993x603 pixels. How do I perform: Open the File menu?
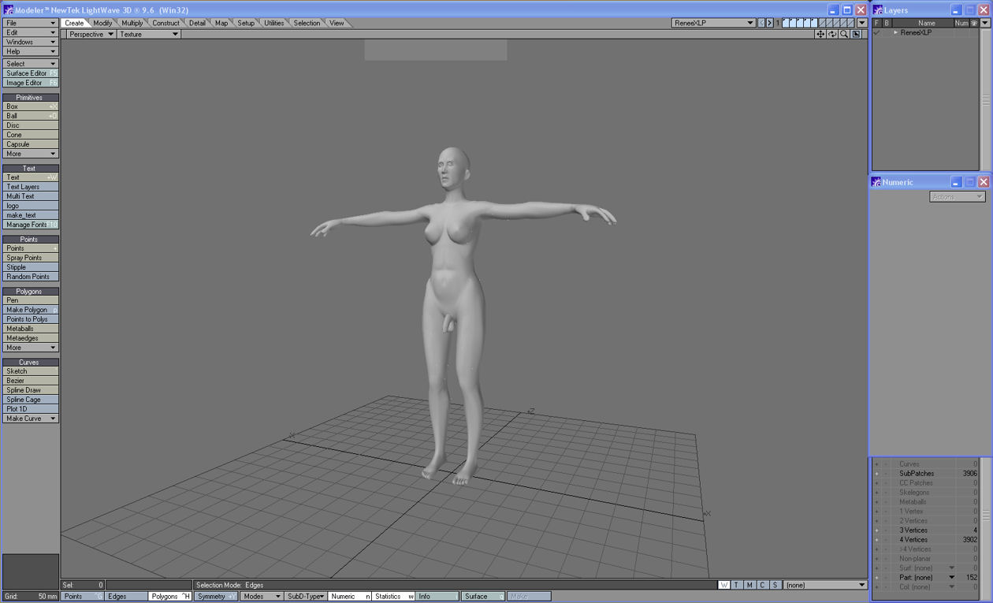click(x=31, y=23)
